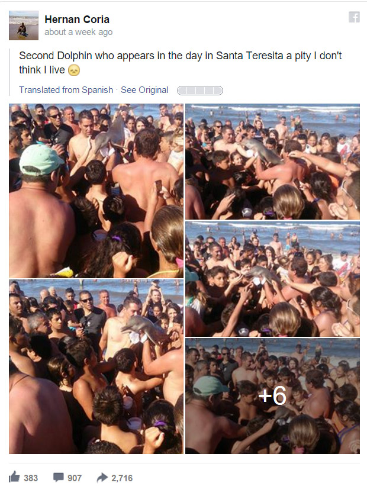Click the 'Translated from Spanish' link
The image size is (367, 486).
pos(66,90)
